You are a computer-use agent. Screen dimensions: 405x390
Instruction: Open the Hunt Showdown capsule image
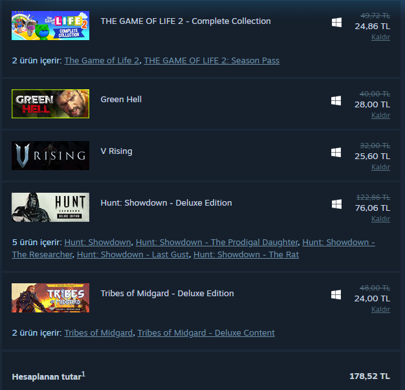[50, 207]
